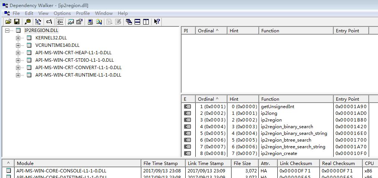Click the IP2REGION.DLL module icon in tree

tap(18, 30)
